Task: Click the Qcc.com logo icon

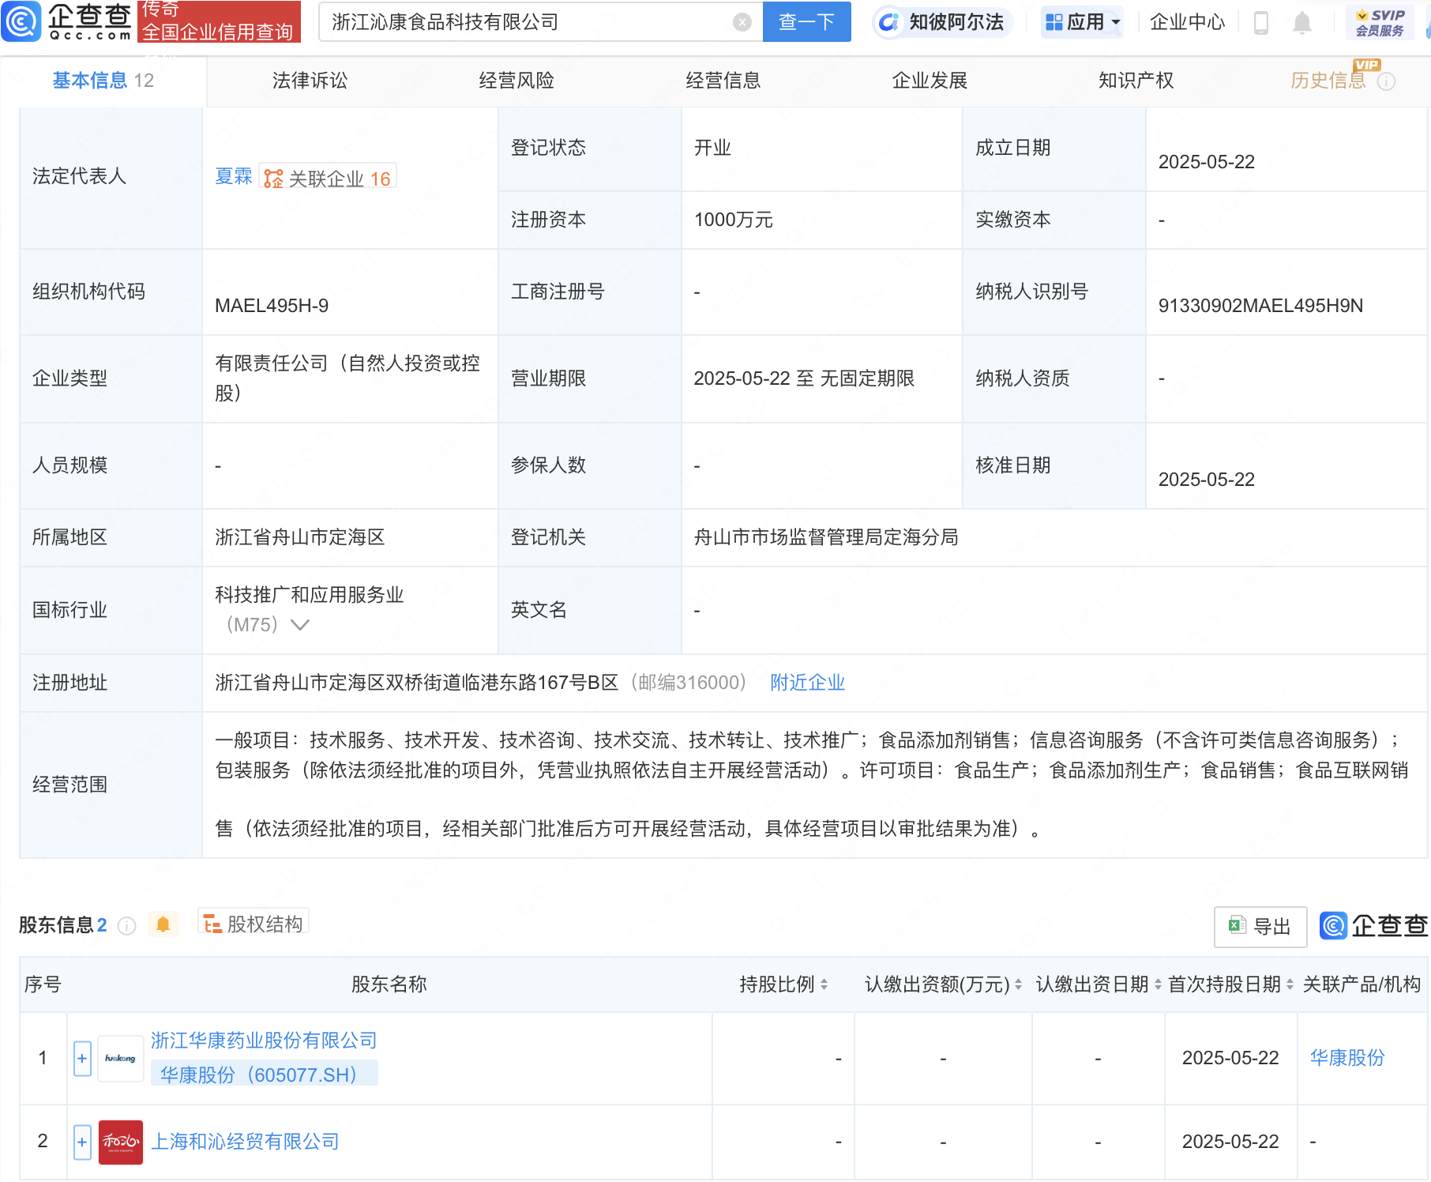Action: tap(21, 21)
